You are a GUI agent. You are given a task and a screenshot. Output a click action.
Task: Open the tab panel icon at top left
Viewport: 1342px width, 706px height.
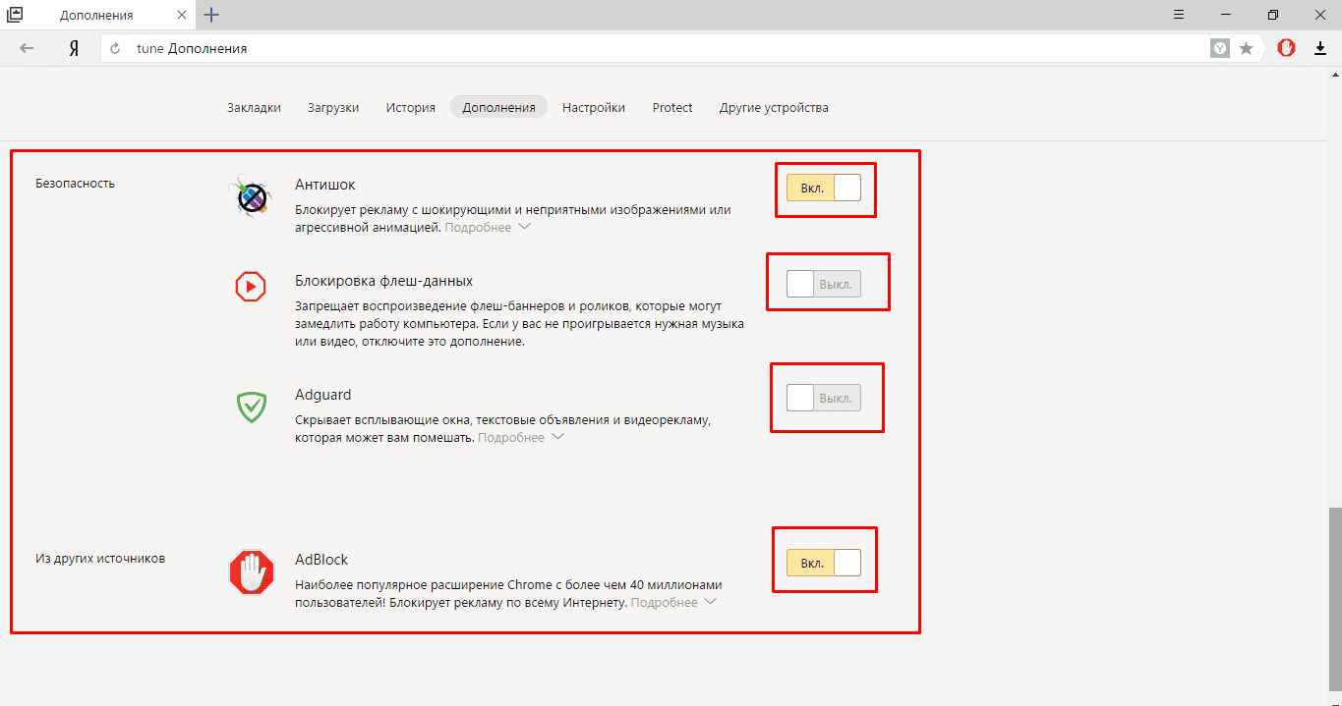click(x=16, y=15)
